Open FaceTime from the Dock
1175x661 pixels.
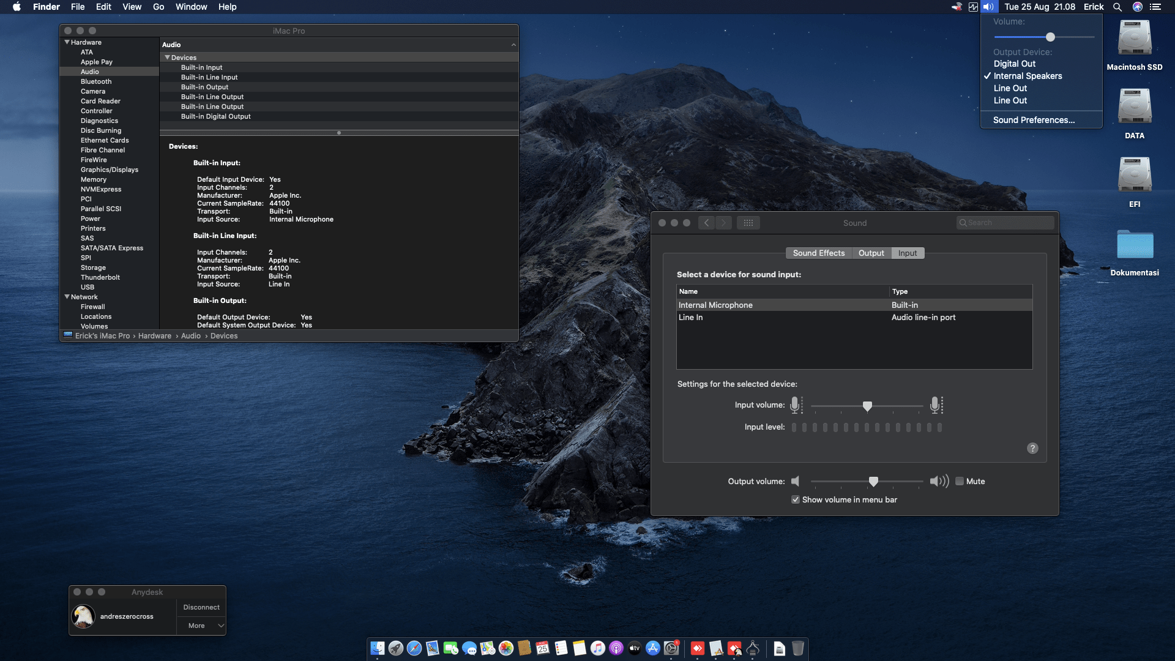click(451, 648)
